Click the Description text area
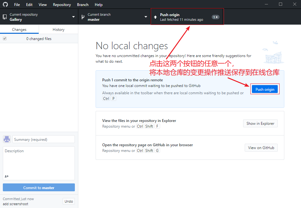 pyautogui.click(x=39, y=163)
